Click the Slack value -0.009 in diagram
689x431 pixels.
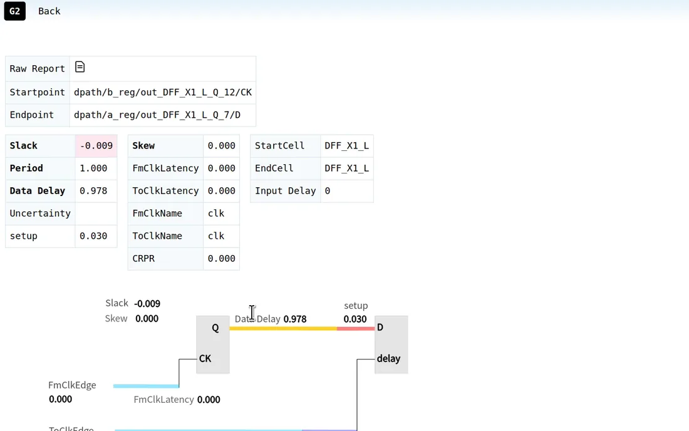[147, 304]
